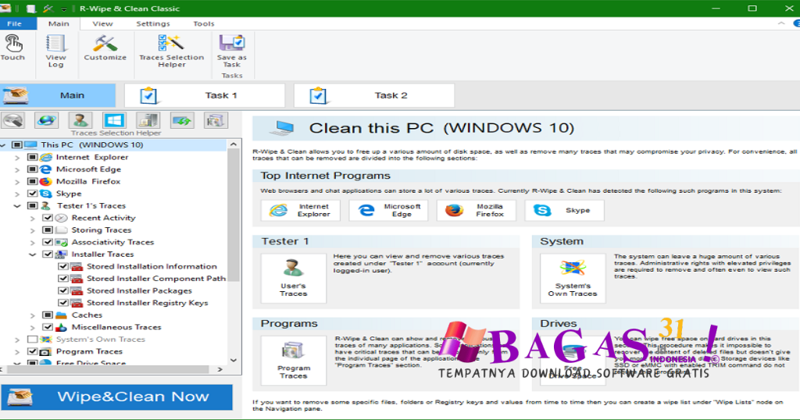
Task: Select the program traces helper icon
Action: coord(216,121)
